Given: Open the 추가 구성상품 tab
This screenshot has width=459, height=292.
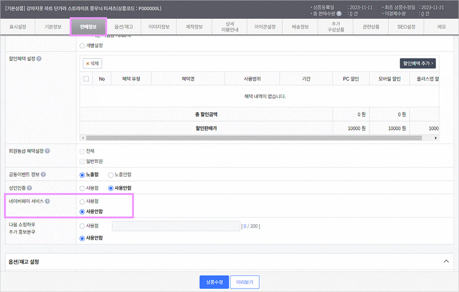Looking at the screenshot, I should pyautogui.click(x=336, y=26).
